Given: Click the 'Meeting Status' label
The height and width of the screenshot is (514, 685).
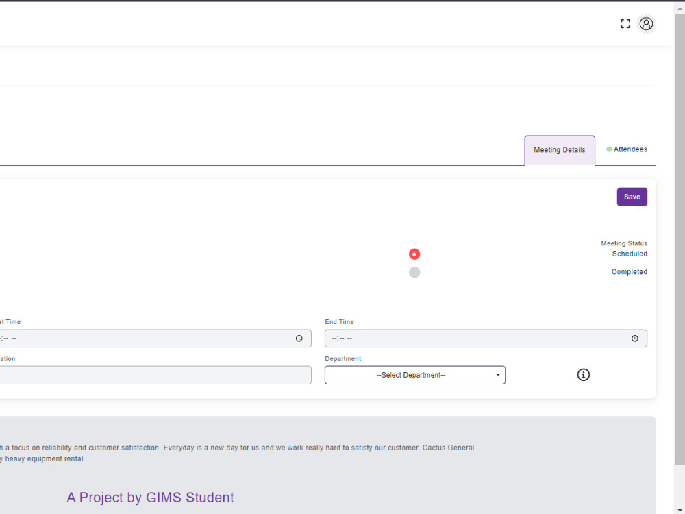Looking at the screenshot, I should click(x=624, y=243).
